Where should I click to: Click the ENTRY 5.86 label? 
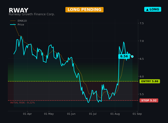click(150, 81)
